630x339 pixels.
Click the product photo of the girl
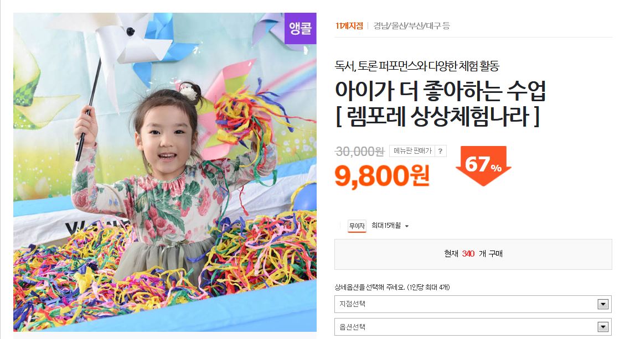[165, 172]
